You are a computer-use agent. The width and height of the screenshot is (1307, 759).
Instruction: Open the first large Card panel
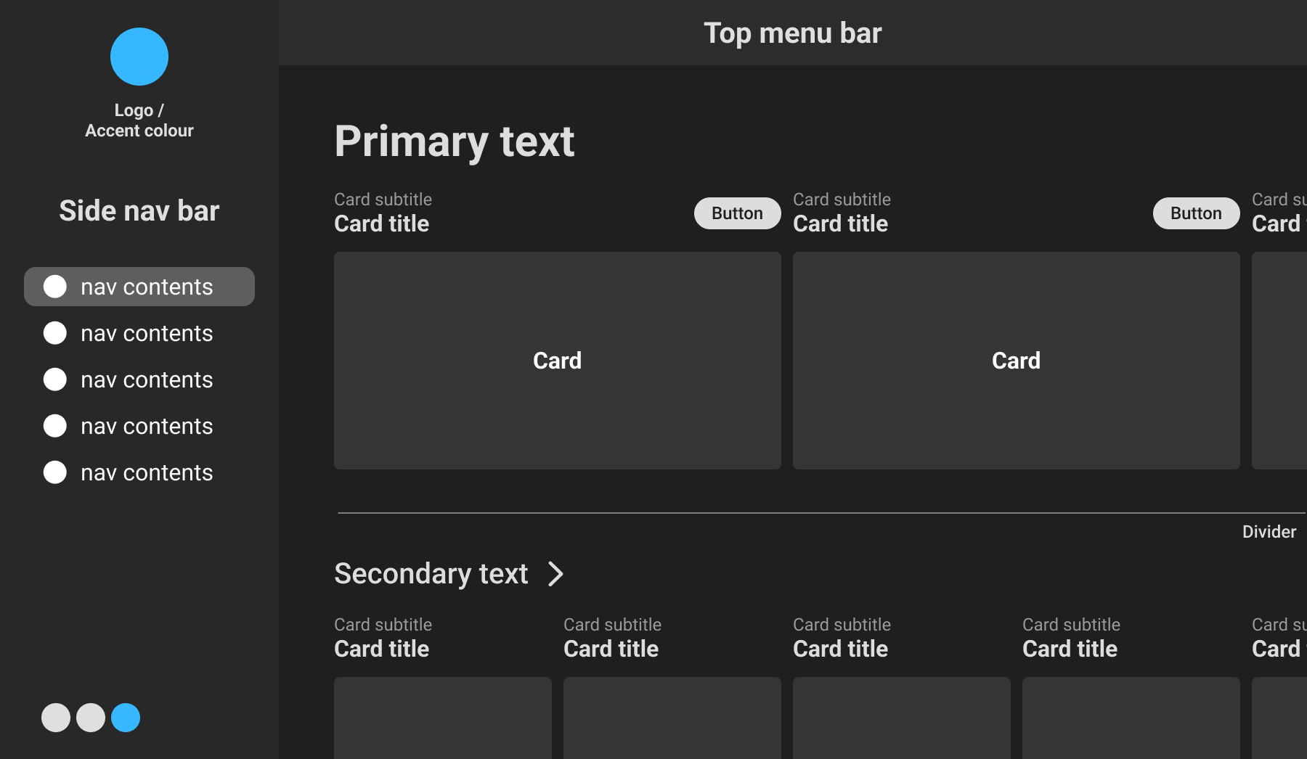coord(558,361)
